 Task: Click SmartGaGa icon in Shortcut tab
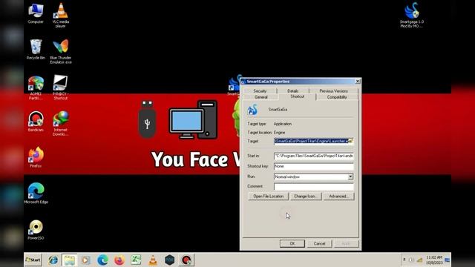pos(252,110)
